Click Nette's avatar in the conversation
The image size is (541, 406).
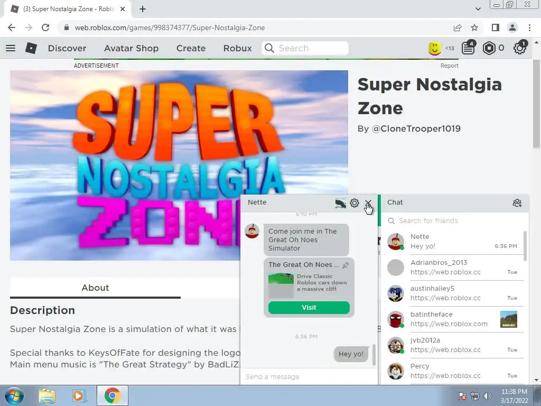click(x=252, y=231)
